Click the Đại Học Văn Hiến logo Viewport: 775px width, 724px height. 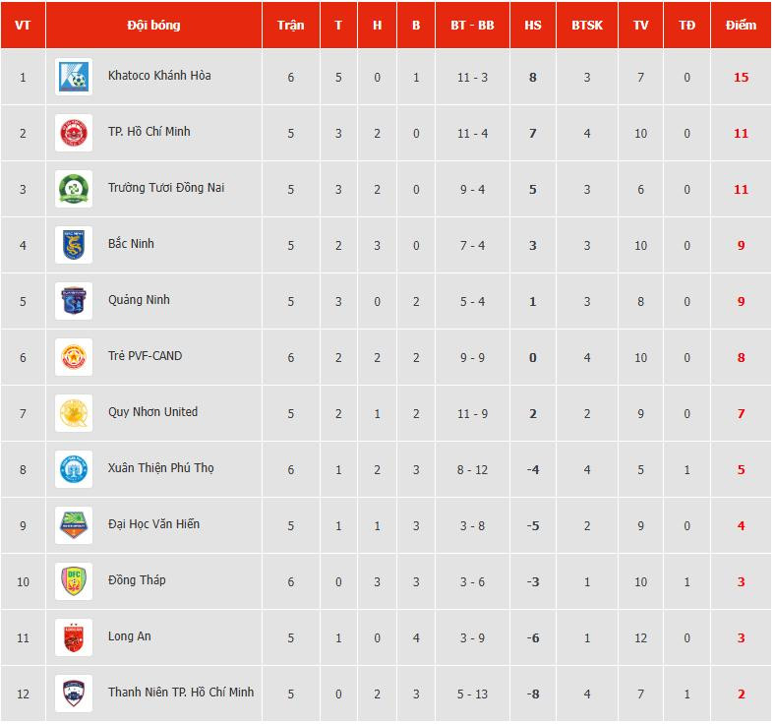click(74, 525)
